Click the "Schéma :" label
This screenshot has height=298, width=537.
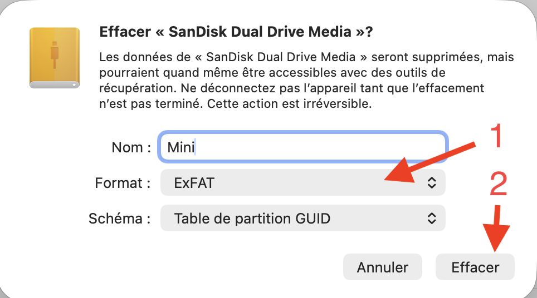(120, 218)
